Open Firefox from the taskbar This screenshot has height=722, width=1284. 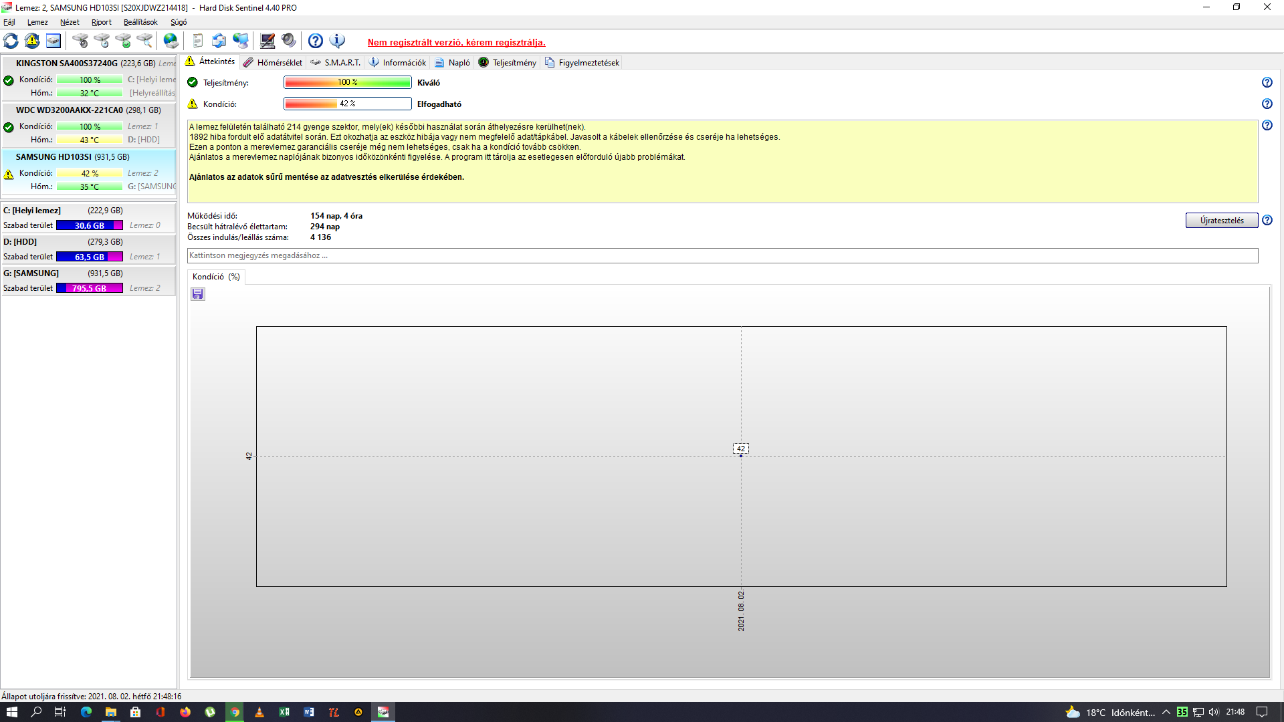pyautogui.click(x=185, y=712)
